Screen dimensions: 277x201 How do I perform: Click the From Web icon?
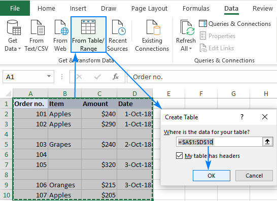61,27
